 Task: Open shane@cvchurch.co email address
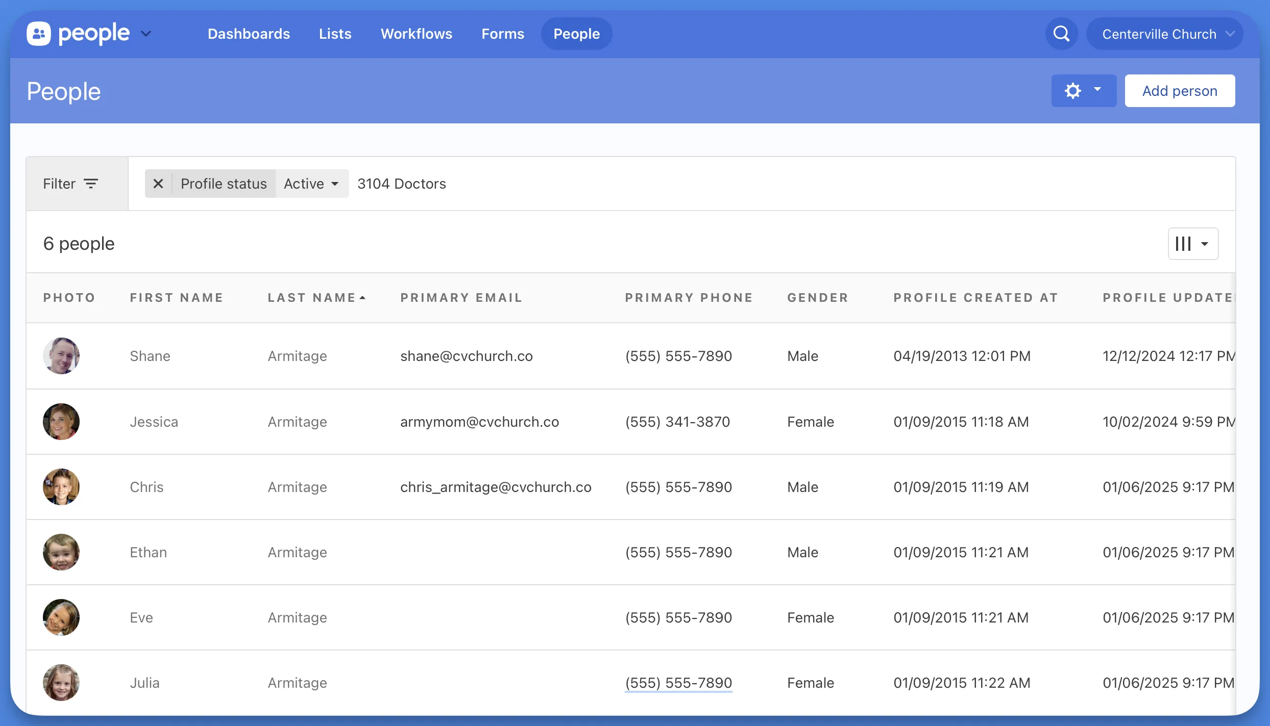coord(466,356)
